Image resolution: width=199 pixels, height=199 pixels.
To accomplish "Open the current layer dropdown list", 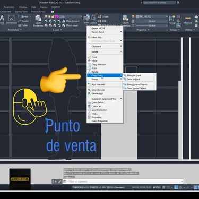I will (68, 16).
